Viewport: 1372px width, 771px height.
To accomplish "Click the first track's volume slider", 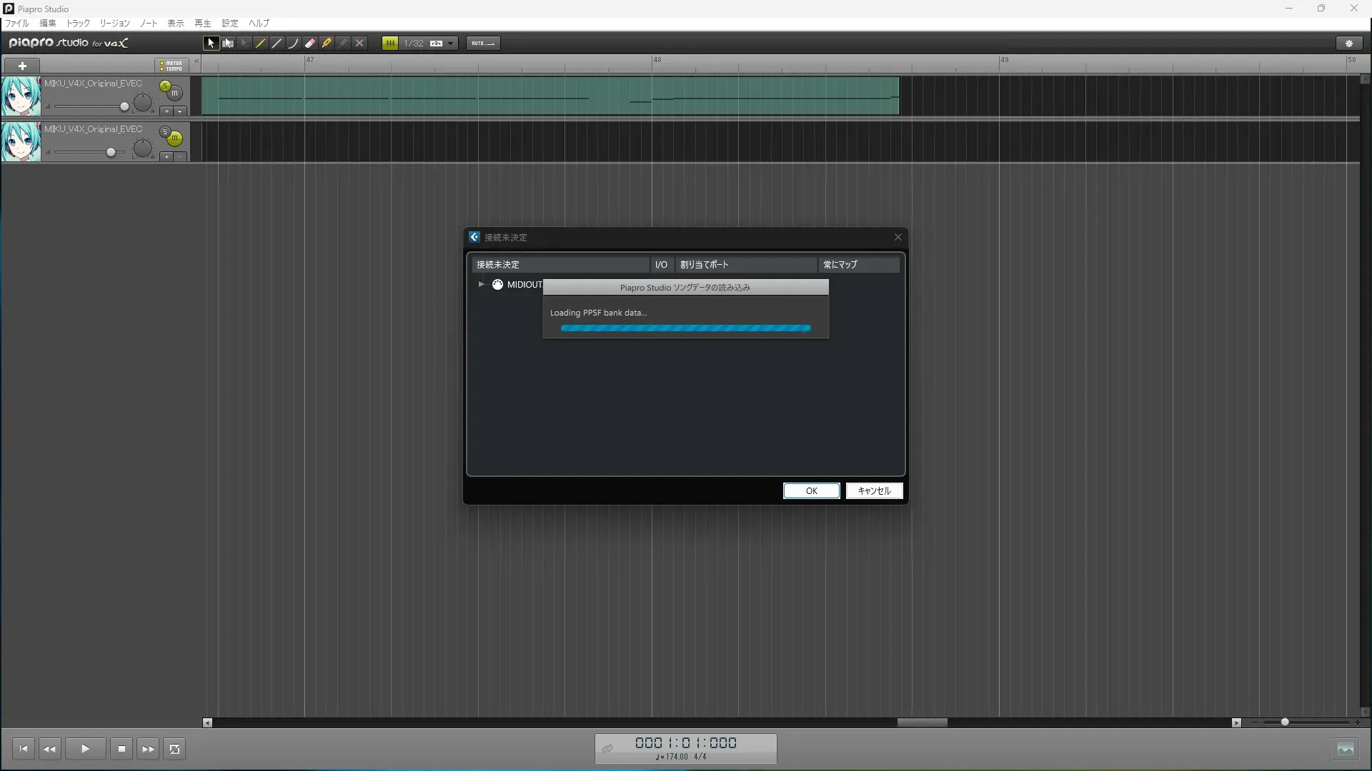I will [124, 107].
